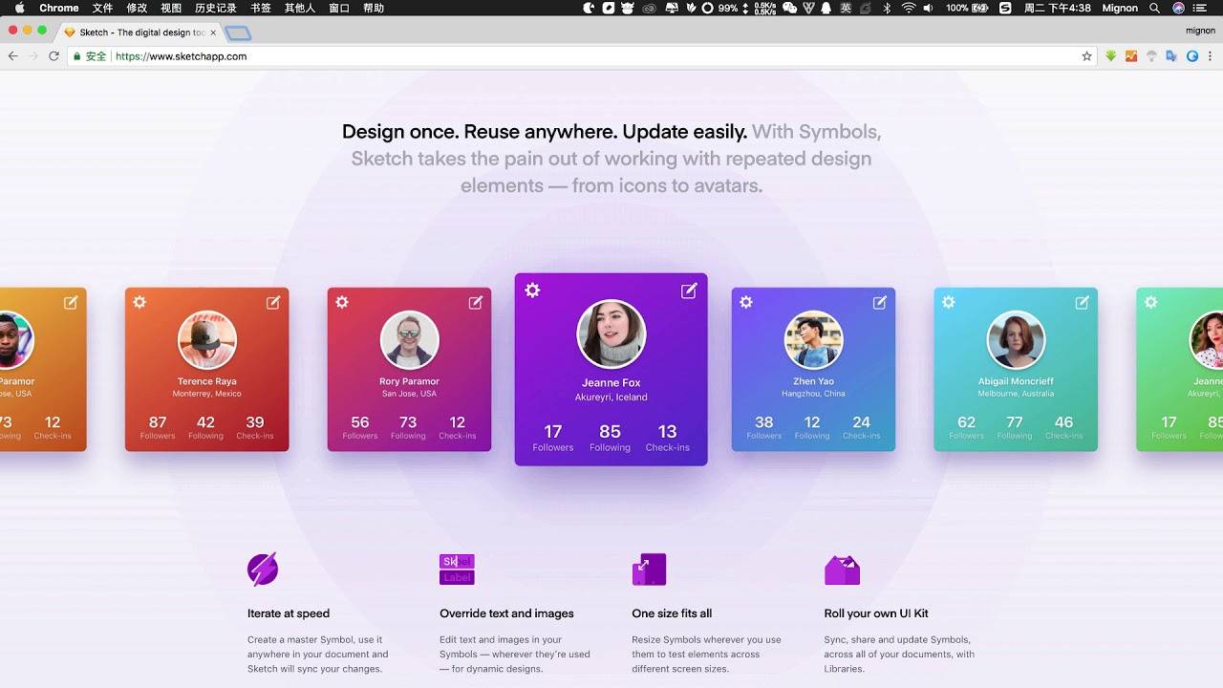The height and width of the screenshot is (688, 1223).
Task: Open settings gear on Jeanne Fox card
Action: point(532,290)
